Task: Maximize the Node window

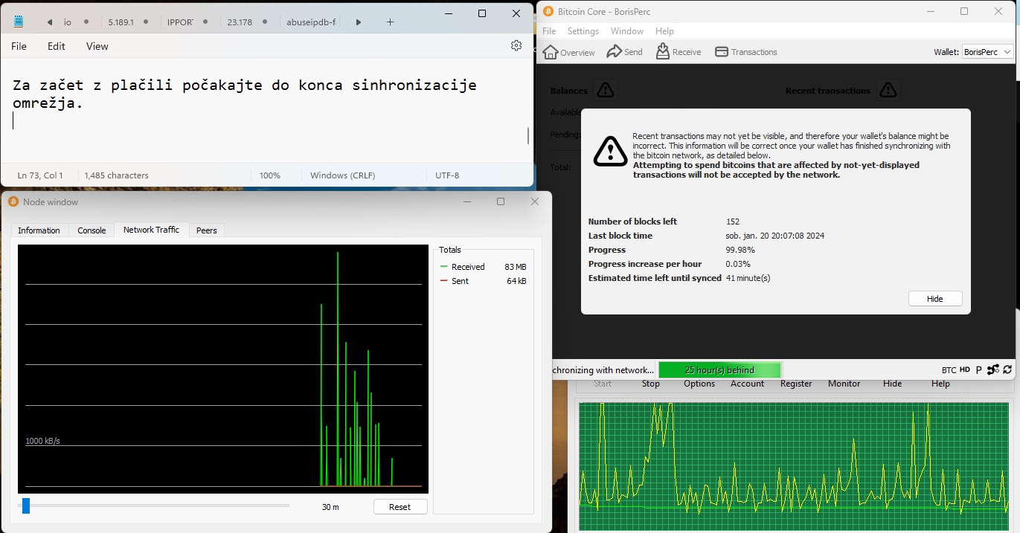Action: pyautogui.click(x=501, y=201)
